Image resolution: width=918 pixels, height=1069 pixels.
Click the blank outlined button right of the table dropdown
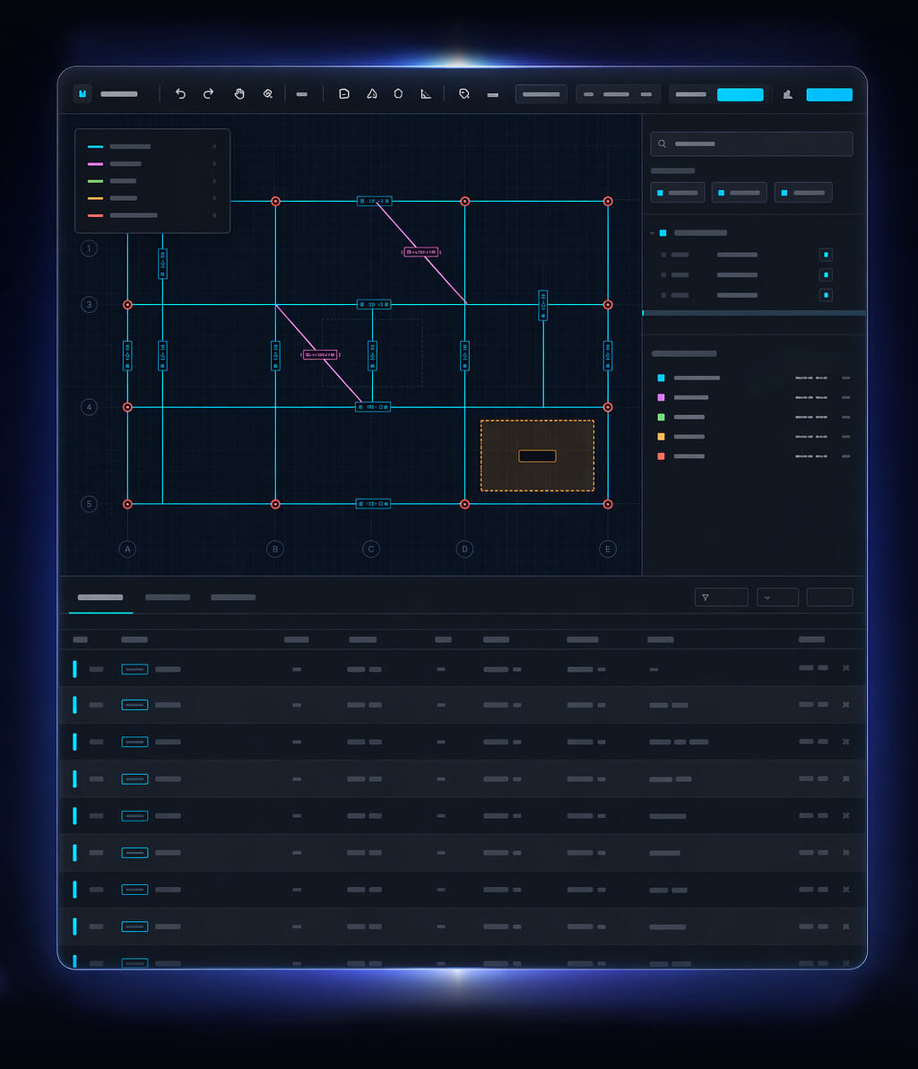(x=829, y=597)
